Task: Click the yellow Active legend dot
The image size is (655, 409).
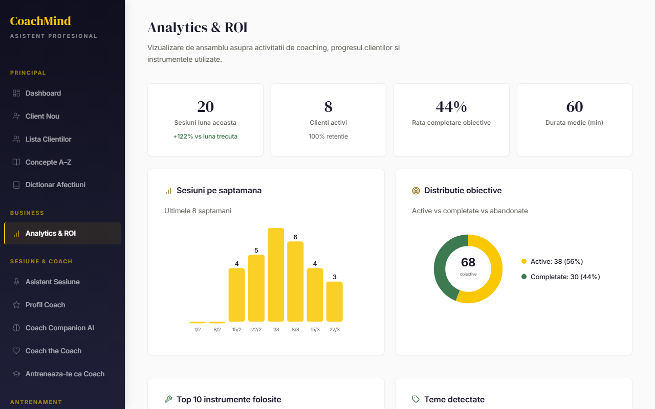Action: [523, 261]
